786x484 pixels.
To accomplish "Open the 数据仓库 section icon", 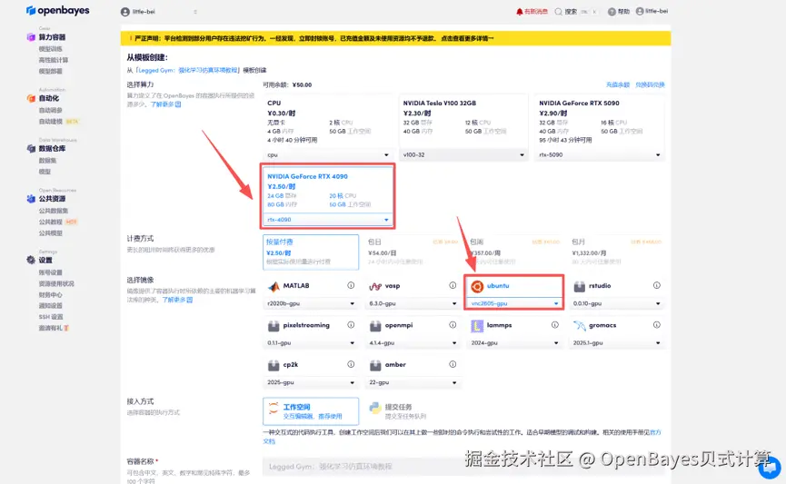I will 31,148.
